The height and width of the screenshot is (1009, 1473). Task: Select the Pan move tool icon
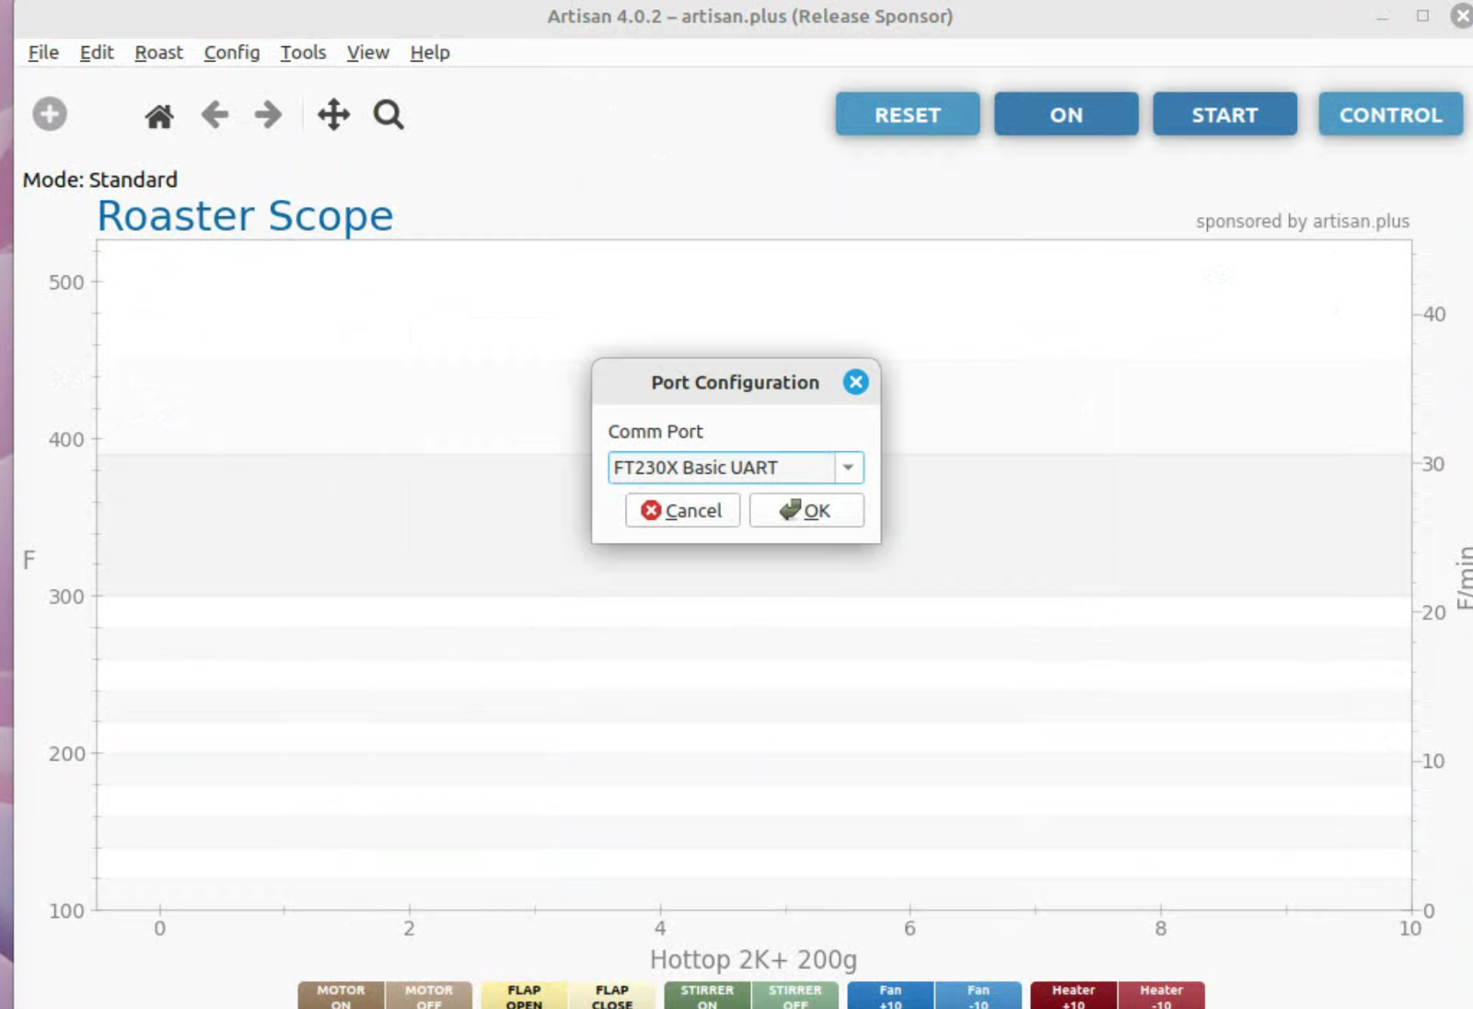[x=333, y=115]
